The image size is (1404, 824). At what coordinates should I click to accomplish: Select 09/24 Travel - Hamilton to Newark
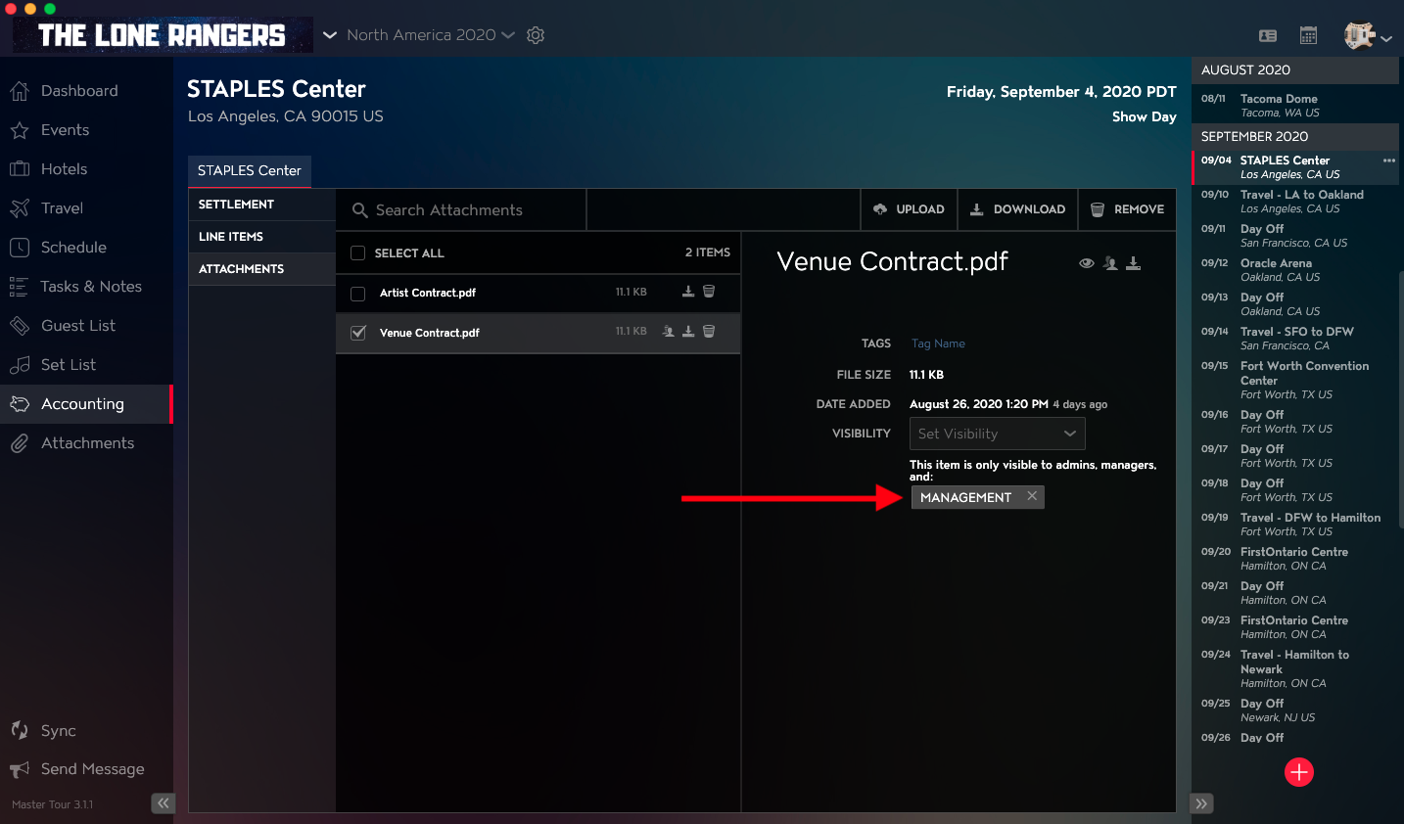point(1294,668)
